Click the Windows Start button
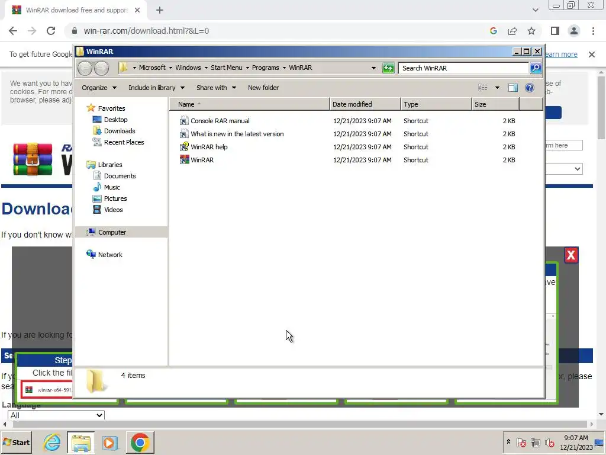Image resolution: width=606 pixels, height=455 pixels. click(x=16, y=442)
